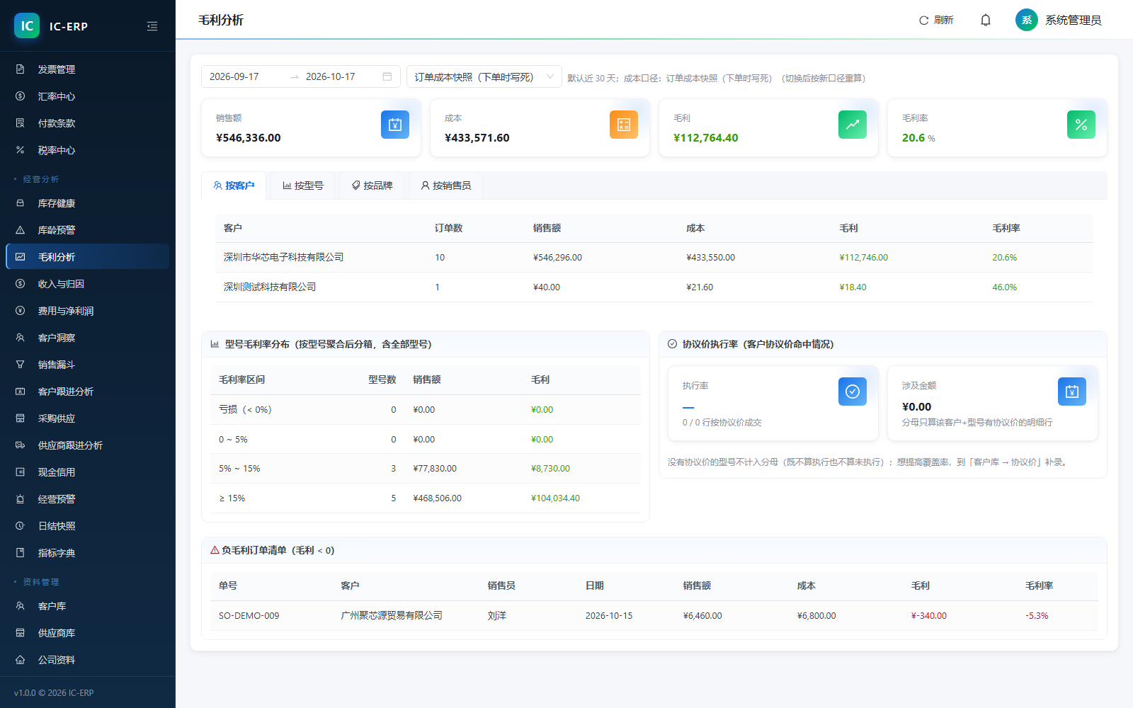Open 销售漏斗 page
Image resolution: width=1133 pixels, height=708 pixels.
click(x=87, y=365)
